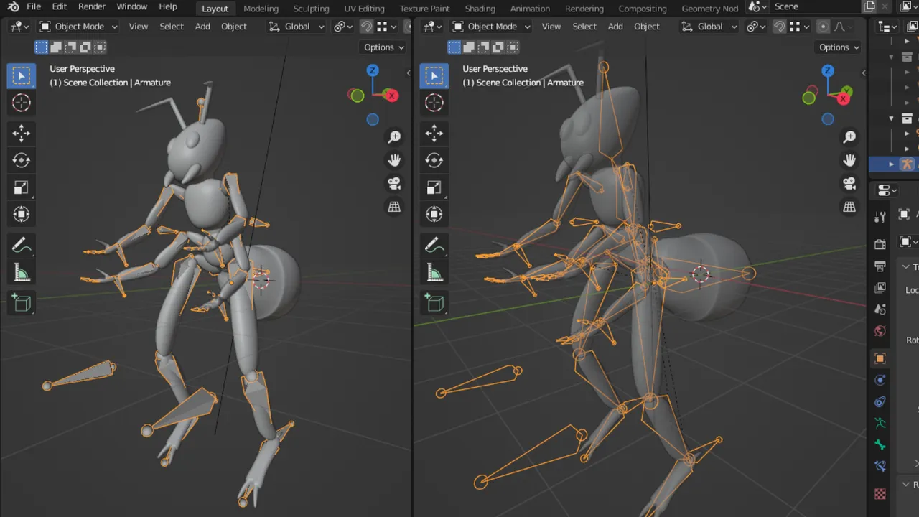Open the Help menu in top bar
The image size is (919, 517).
[x=168, y=6]
